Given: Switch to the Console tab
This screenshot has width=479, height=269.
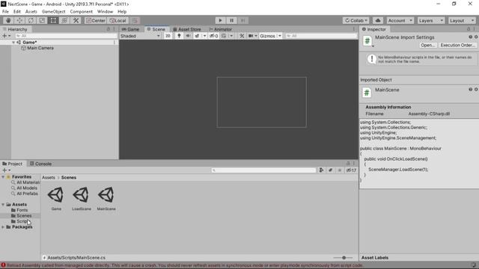Looking at the screenshot, I should point(40,164).
